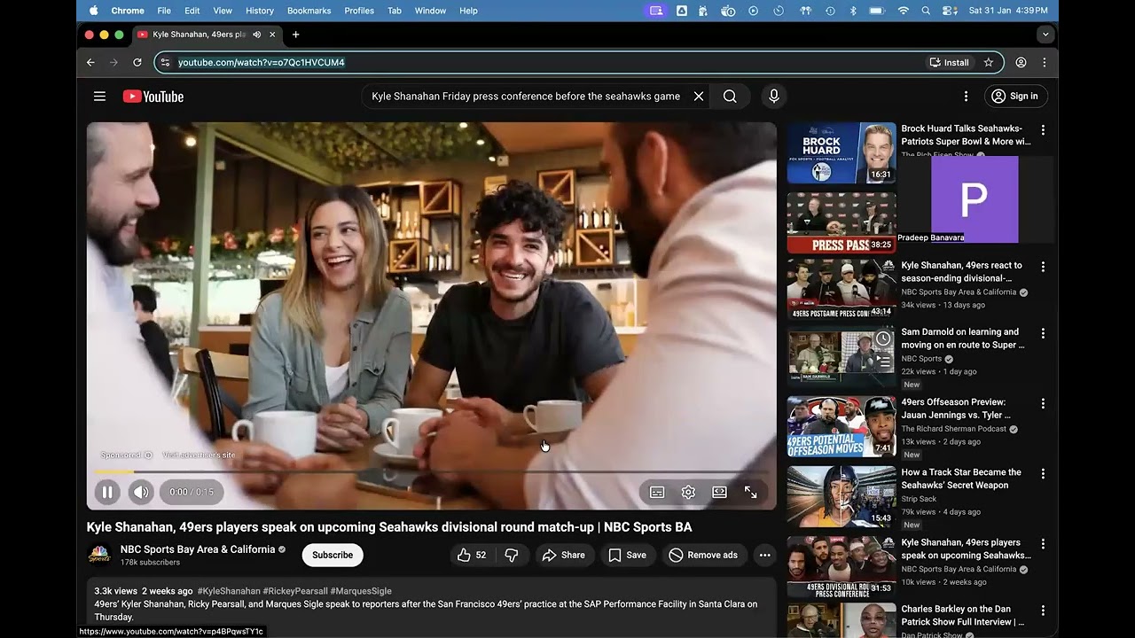The height and width of the screenshot is (638, 1135).
Task: Mute the video player volume
Action: (141, 492)
